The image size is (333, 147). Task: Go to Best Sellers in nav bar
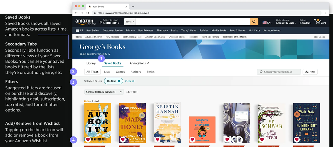(x=93, y=31)
